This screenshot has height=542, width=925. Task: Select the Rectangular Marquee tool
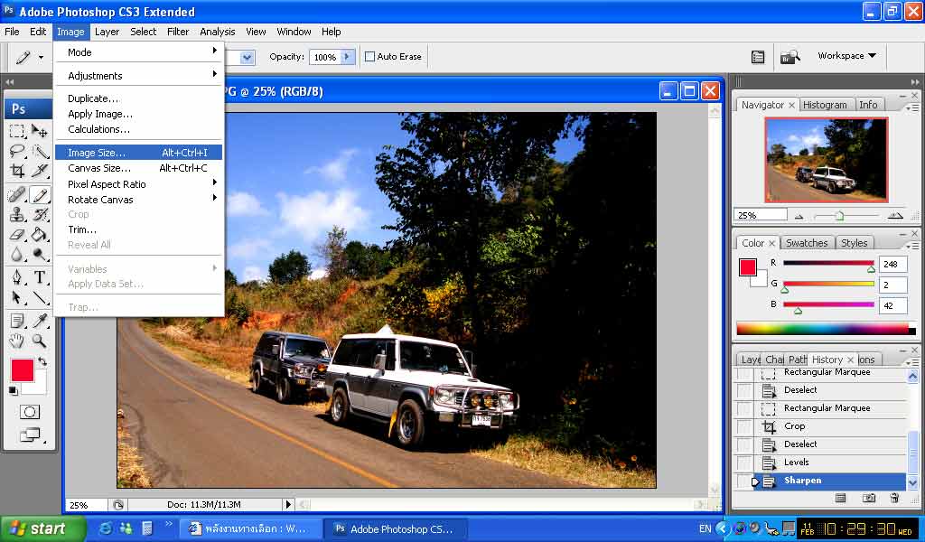click(17, 130)
